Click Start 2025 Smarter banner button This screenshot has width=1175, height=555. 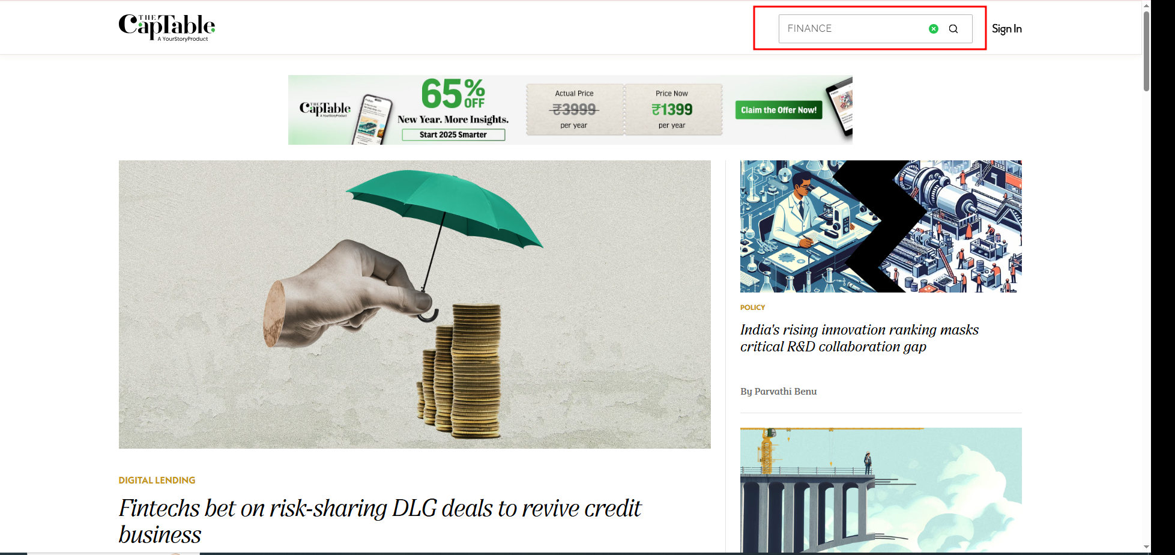[453, 135]
